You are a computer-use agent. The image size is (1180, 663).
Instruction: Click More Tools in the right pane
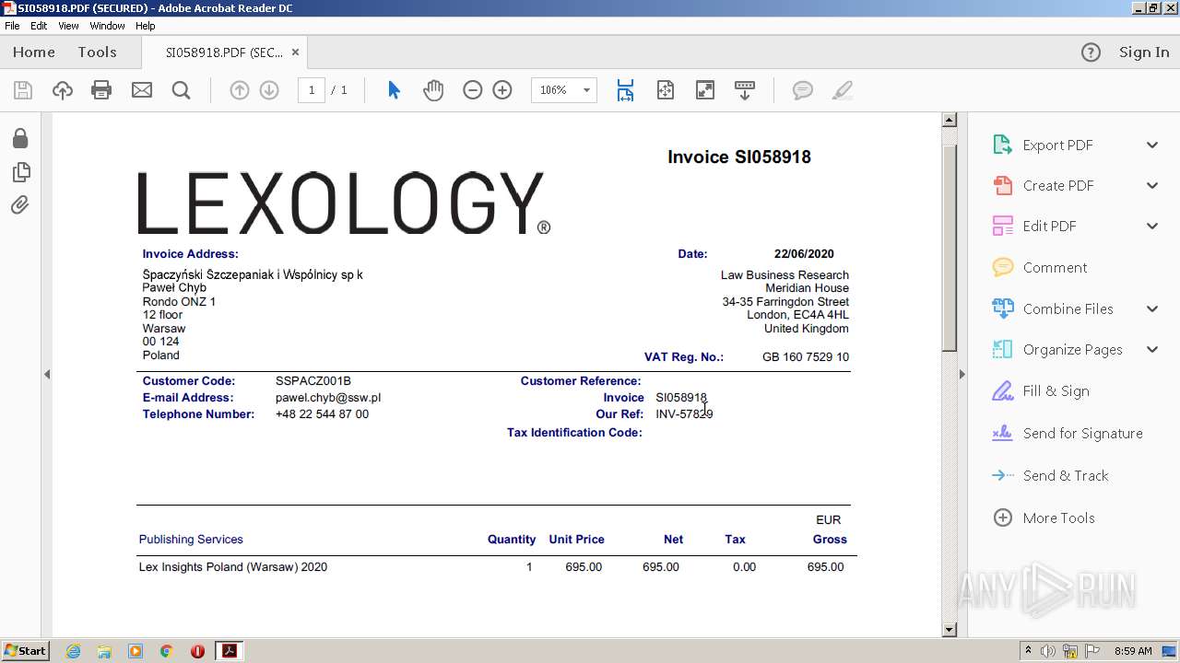click(x=1045, y=518)
